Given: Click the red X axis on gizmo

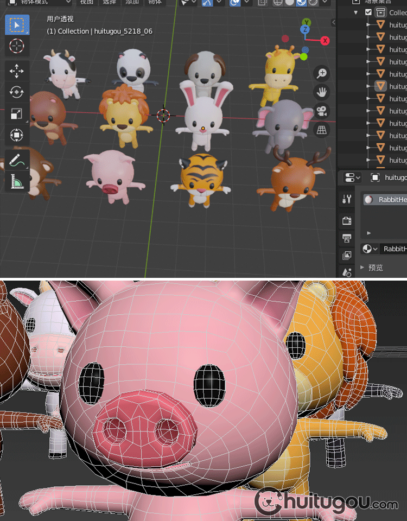Looking at the screenshot, I should (325, 41).
